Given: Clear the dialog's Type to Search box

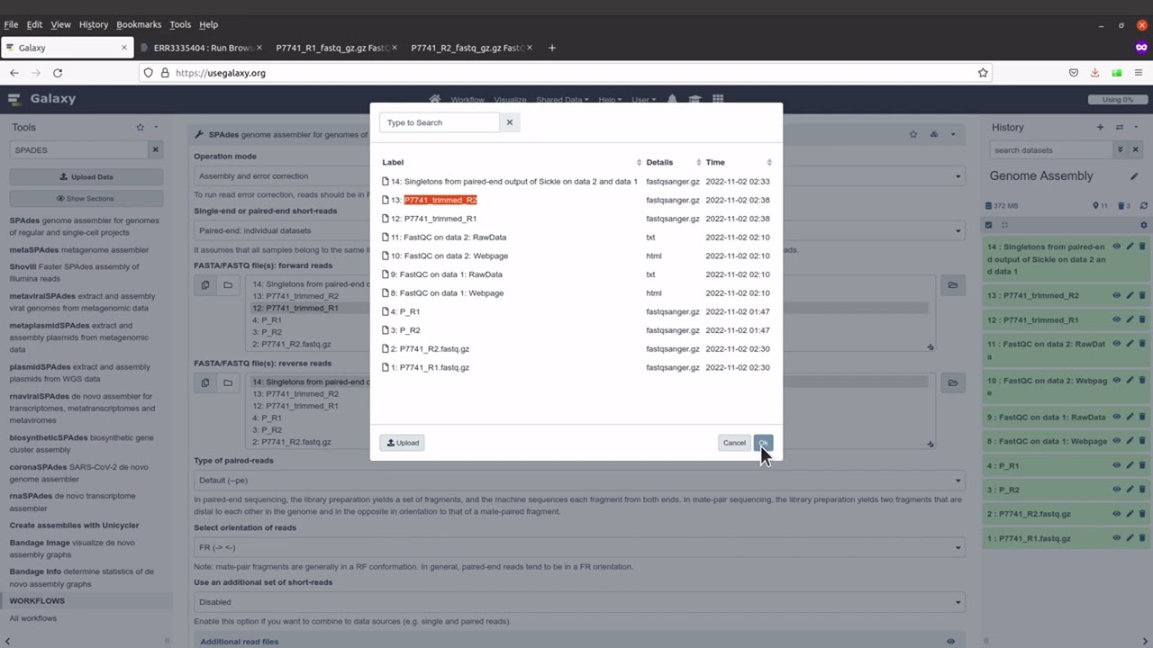Looking at the screenshot, I should click(x=509, y=122).
